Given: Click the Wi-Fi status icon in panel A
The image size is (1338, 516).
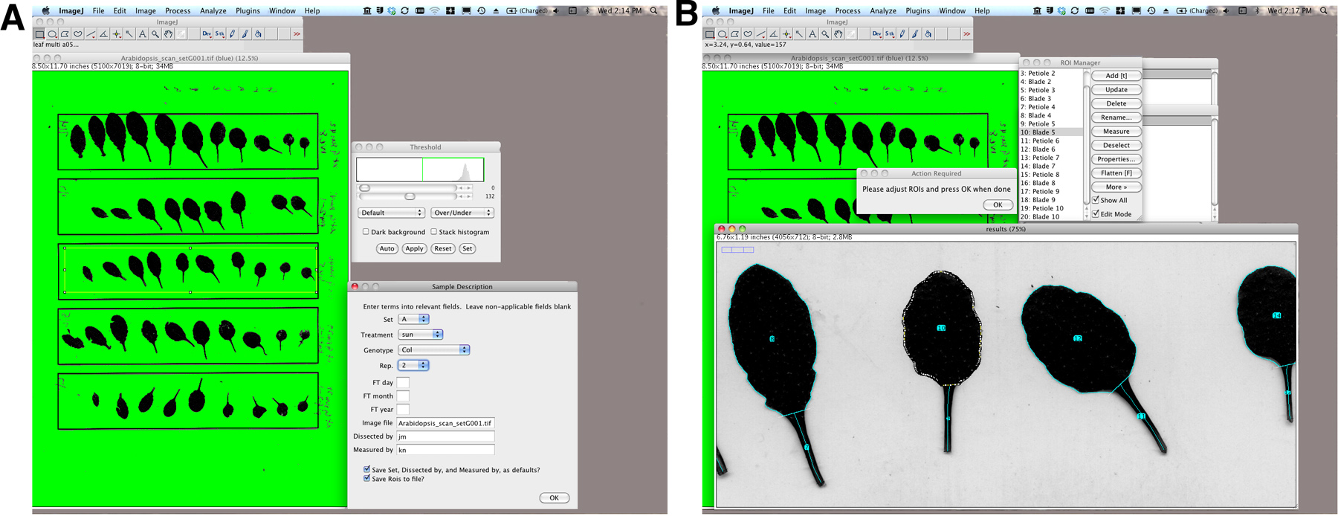Looking at the screenshot, I should coord(435,10).
